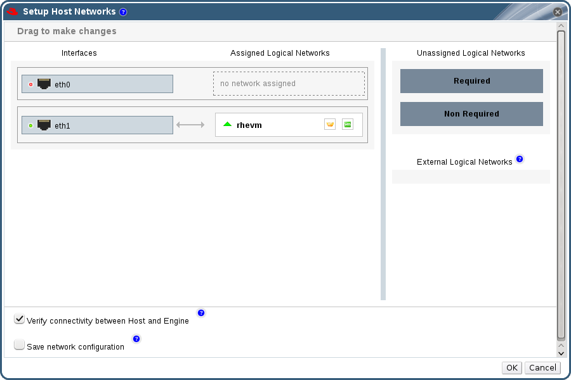Viewport: 571px width, 380px height.
Task: Enable the Save network configuration checkbox
Action: [x=19, y=344]
